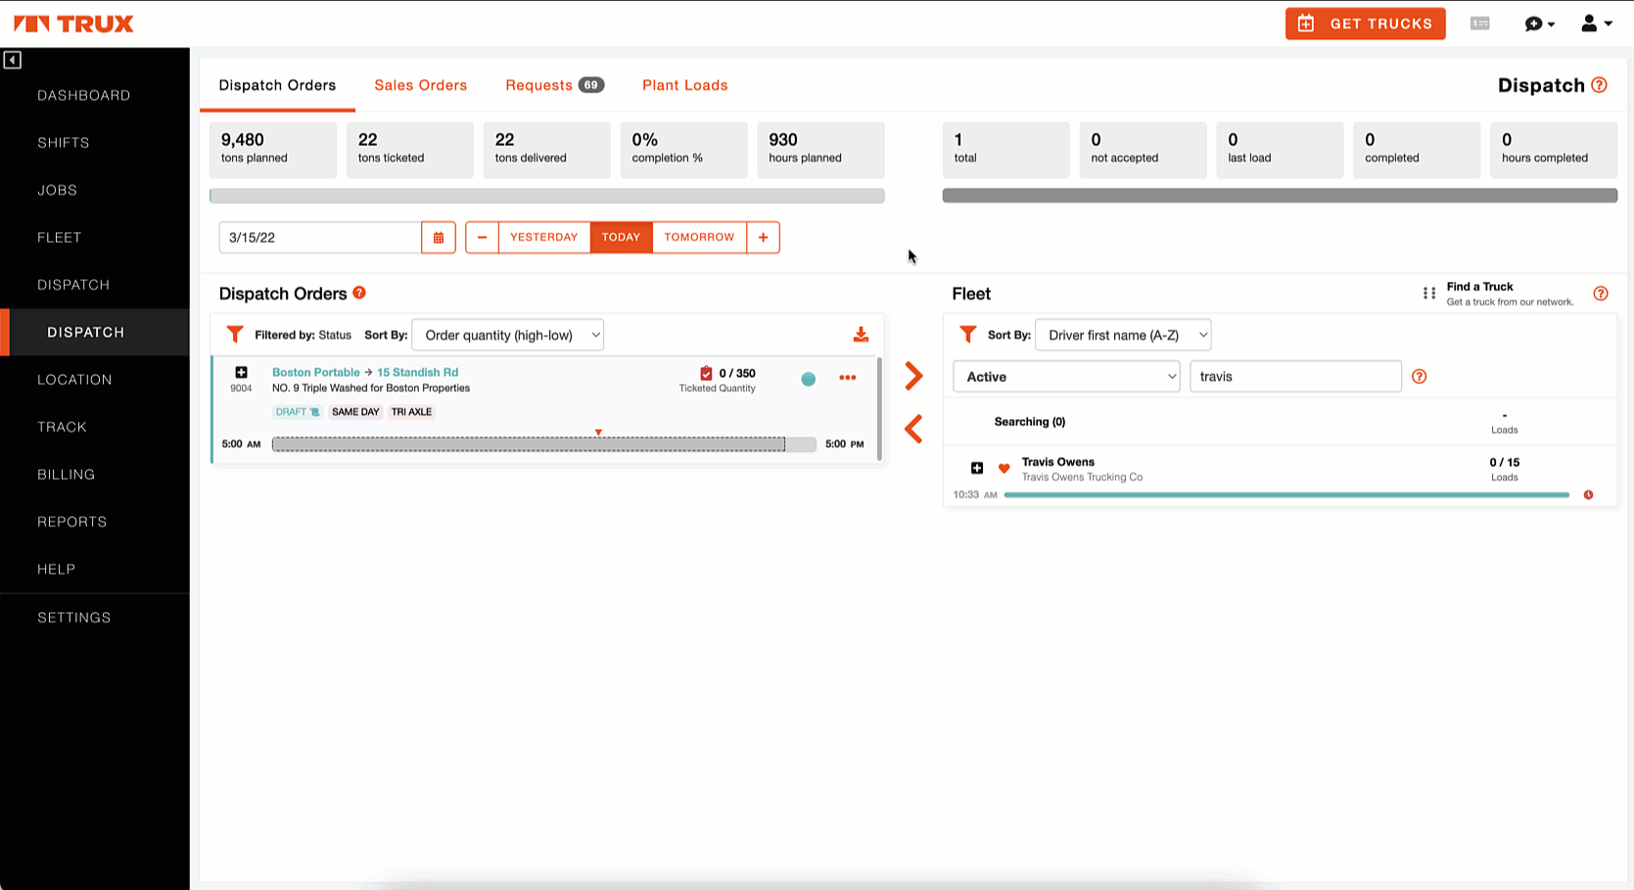Screen dimensions: 1634x890
Task: Select the TODAY button
Action: point(621,237)
